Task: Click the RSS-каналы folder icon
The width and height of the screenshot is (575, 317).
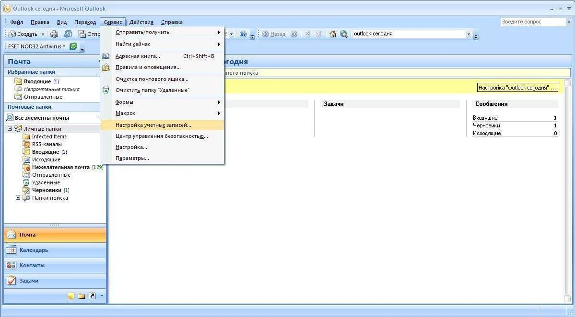Action: click(x=26, y=144)
